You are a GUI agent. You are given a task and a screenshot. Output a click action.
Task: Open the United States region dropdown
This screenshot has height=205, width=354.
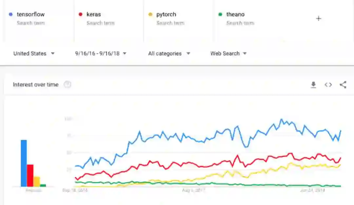(34, 53)
